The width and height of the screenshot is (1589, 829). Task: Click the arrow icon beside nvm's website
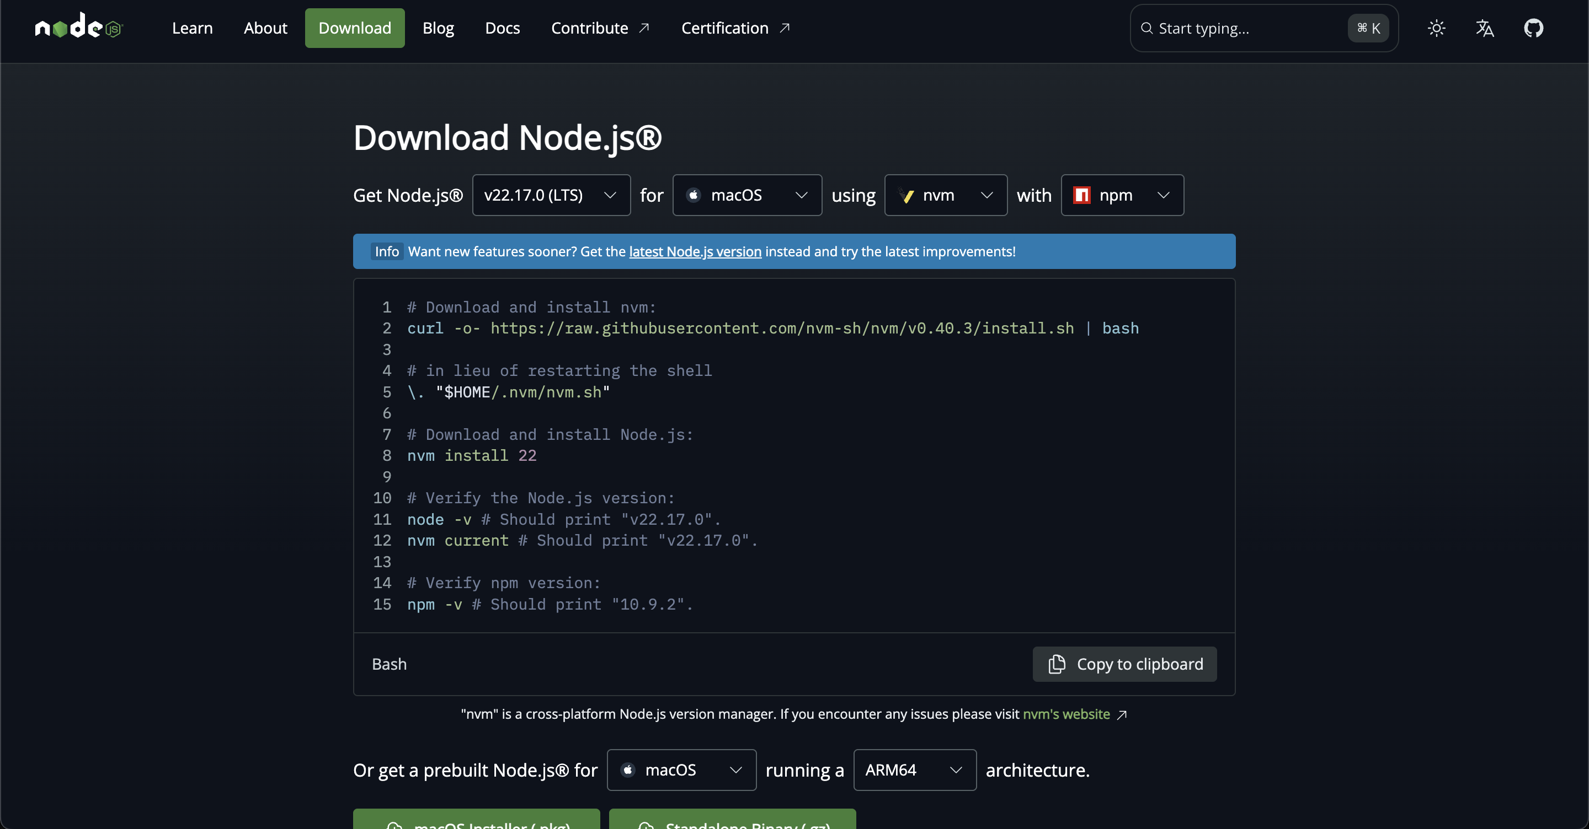(1122, 714)
